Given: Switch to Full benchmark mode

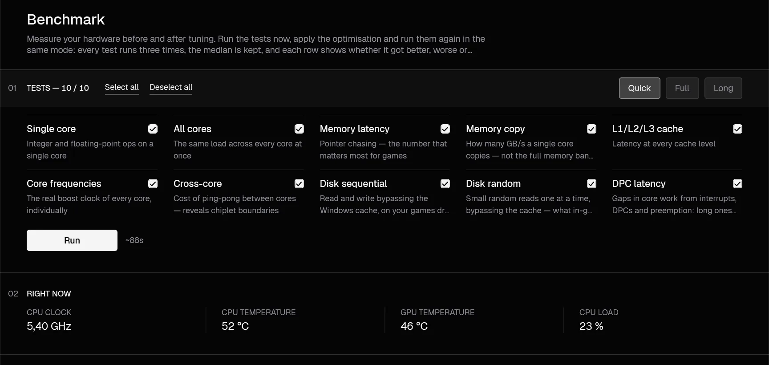Looking at the screenshot, I should [x=682, y=88].
